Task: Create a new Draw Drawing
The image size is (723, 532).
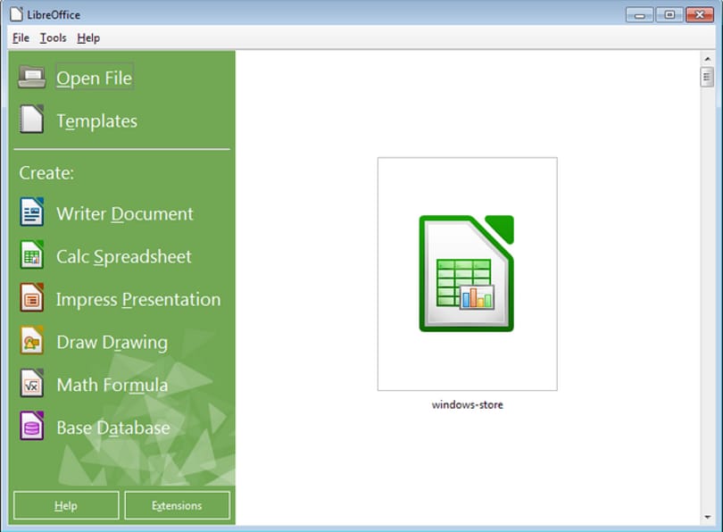Action: [x=112, y=343]
